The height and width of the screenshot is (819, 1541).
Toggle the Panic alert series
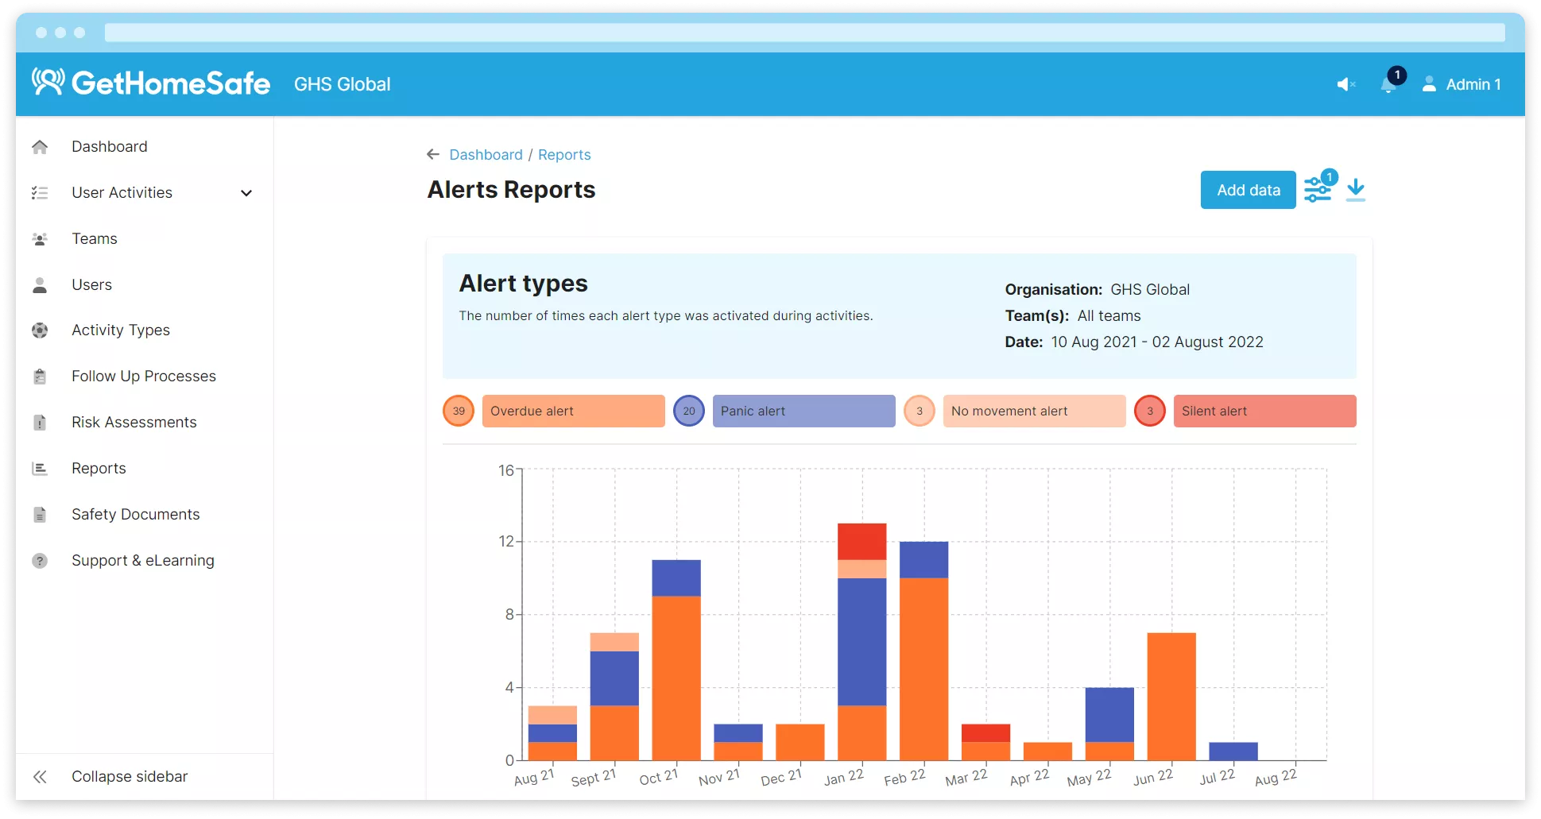pyautogui.click(x=803, y=411)
